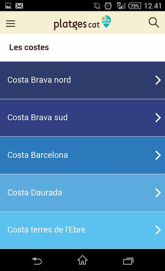This screenshot has height=271, width=165.
Task: Tap the Android back button
Action: coord(37,261)
